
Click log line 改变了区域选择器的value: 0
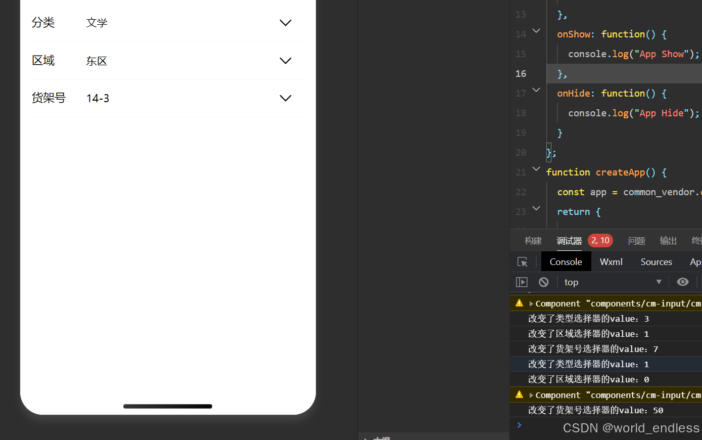[588, 379]
